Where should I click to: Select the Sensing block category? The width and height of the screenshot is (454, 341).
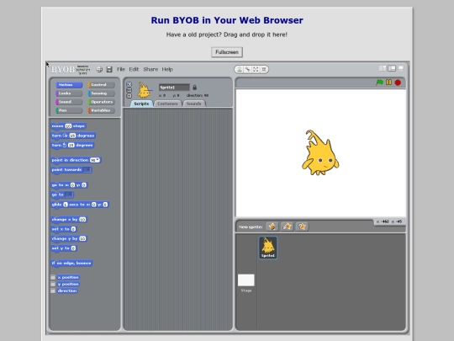101,93
